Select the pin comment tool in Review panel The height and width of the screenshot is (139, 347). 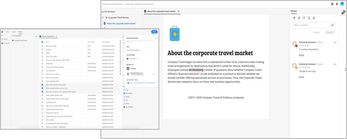(x=294, y=18)
